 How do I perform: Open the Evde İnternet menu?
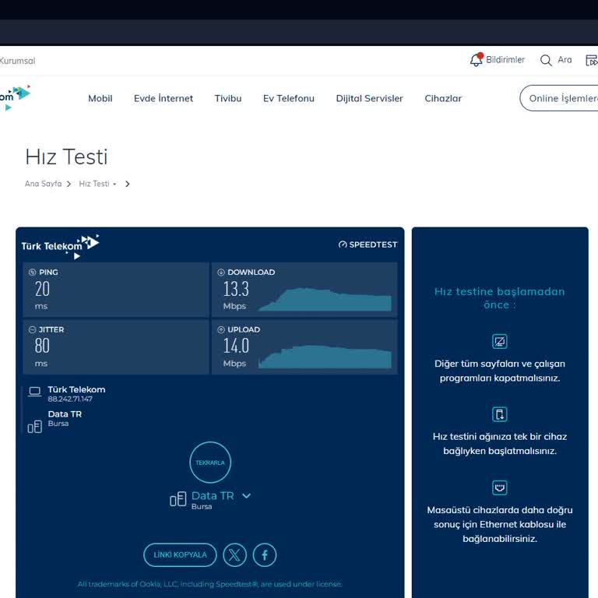pos(164,98)
